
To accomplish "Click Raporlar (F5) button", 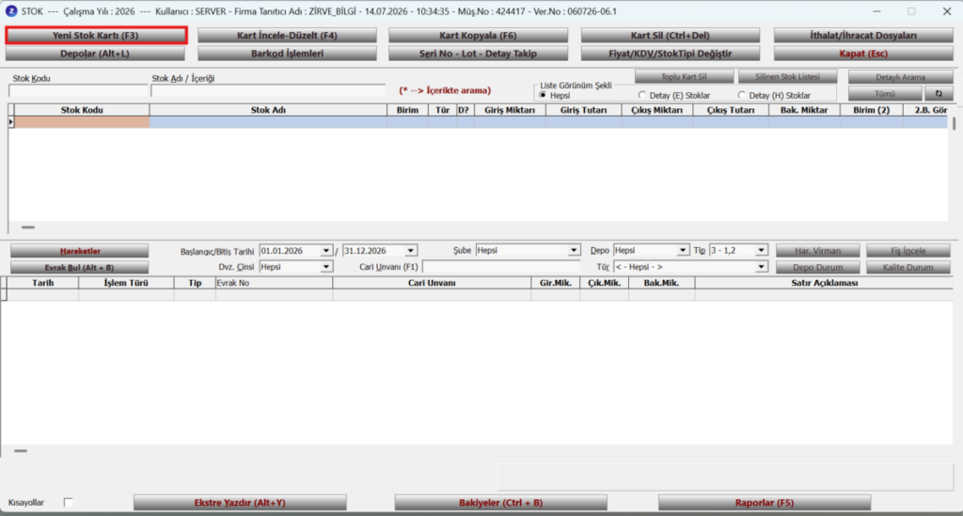I will click(765, 503).
